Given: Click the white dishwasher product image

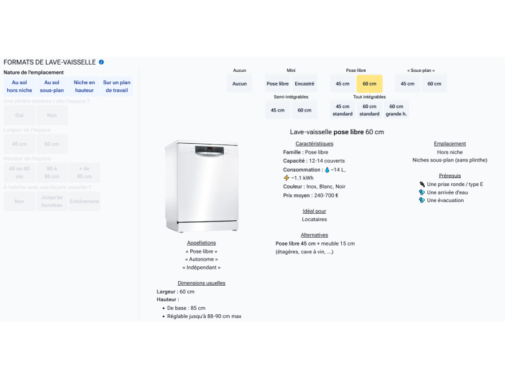Looking at the screenshot, I should pyautogui.click(x=201, y=187).
